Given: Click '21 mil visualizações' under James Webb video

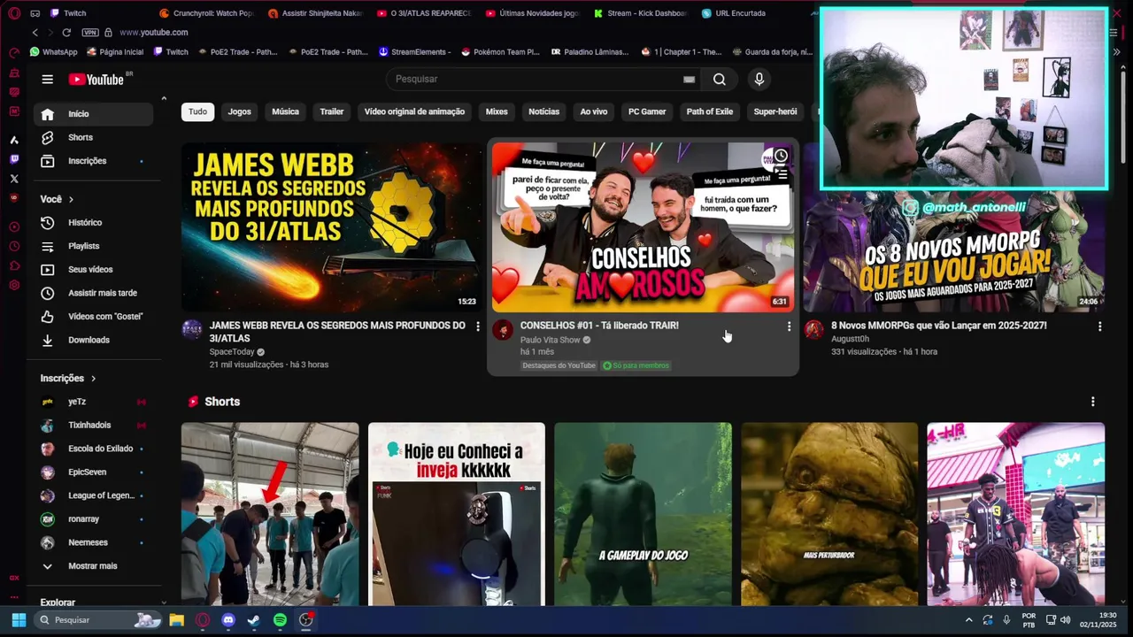Looking at the screenshot, I should click(246, 365).
